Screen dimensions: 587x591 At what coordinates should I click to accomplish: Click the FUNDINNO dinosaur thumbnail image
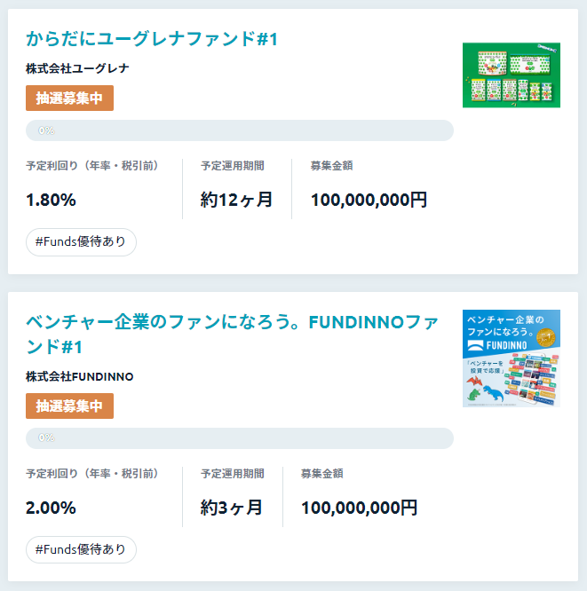(512, 359)
